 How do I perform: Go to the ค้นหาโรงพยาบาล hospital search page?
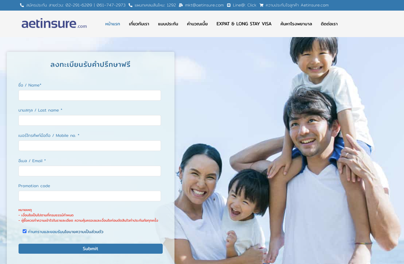296,24
